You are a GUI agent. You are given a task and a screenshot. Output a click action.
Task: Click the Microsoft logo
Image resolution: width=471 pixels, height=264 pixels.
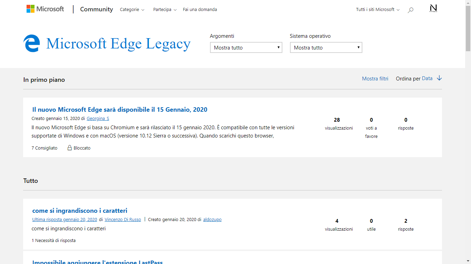point(45,9)
